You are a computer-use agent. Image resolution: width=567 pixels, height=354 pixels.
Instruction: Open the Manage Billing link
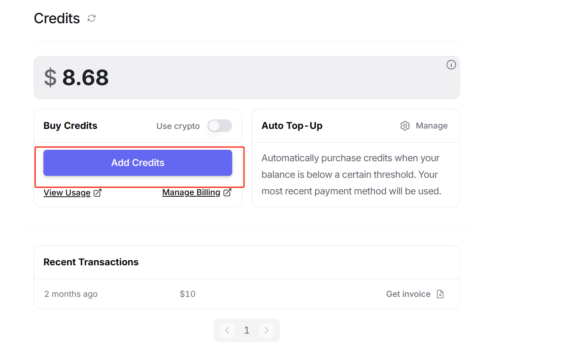point(191,192)
